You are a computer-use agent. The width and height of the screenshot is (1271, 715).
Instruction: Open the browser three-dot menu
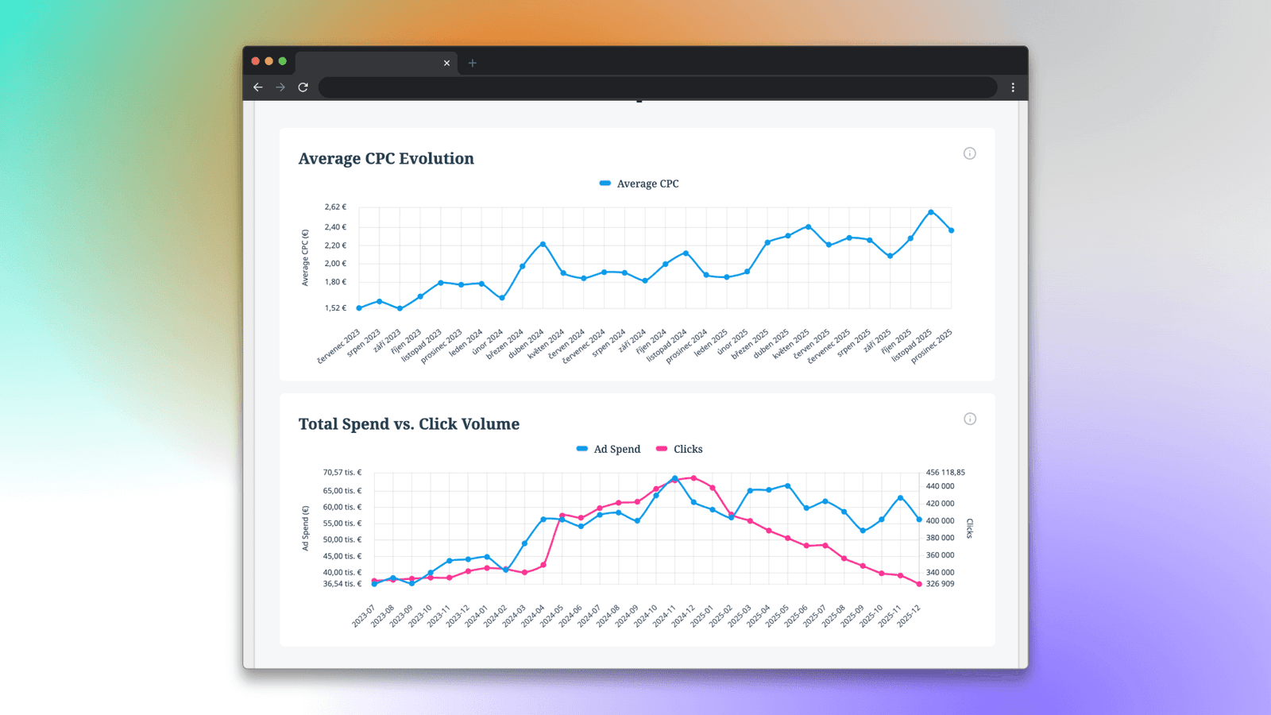[1013, 87]
